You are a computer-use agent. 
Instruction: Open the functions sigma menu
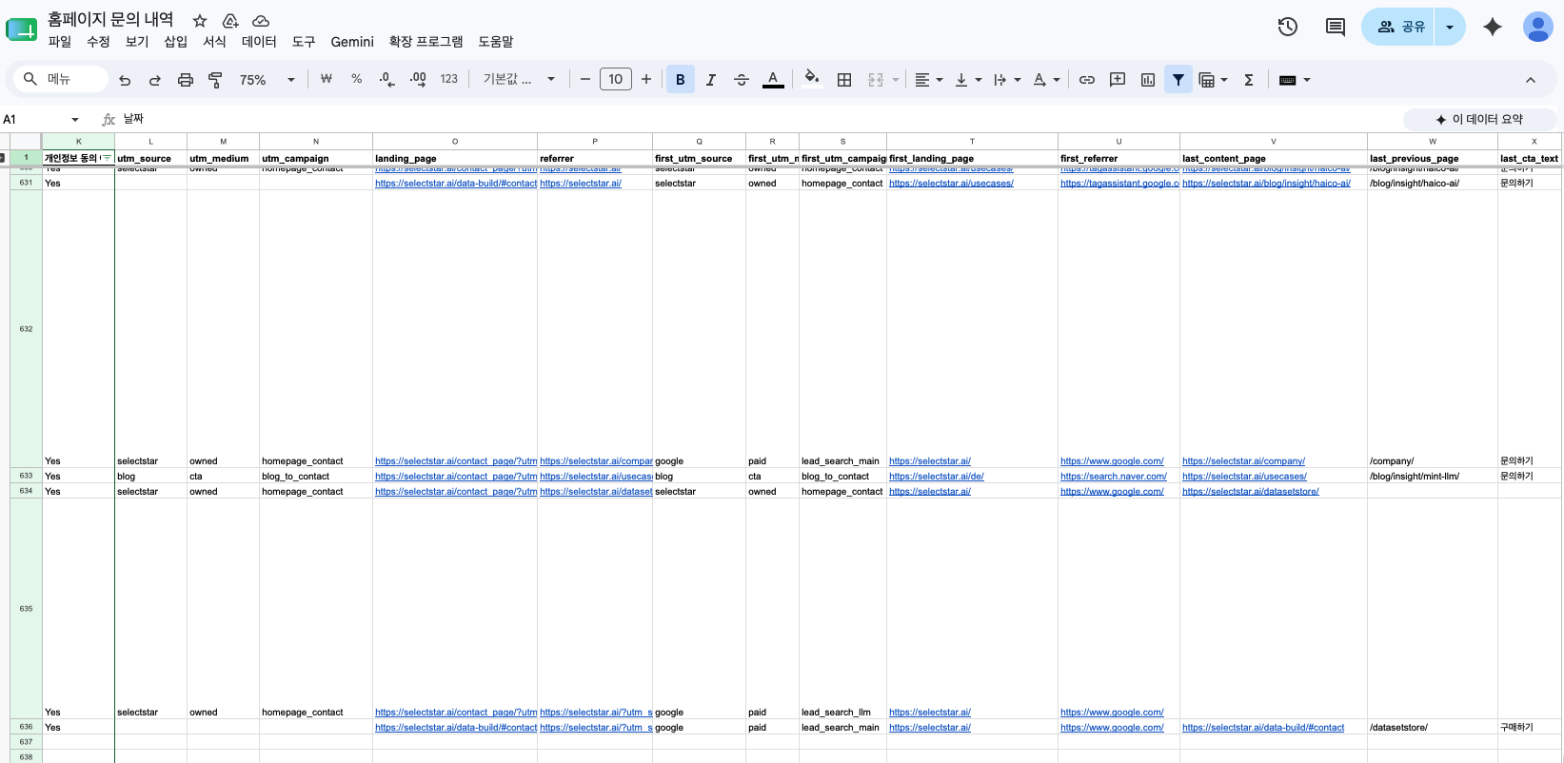tap(1249, 80)
